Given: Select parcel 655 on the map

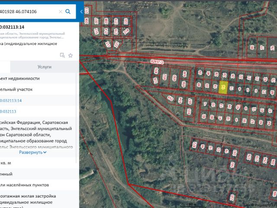Looking at the screenshot, I should 189,112.
